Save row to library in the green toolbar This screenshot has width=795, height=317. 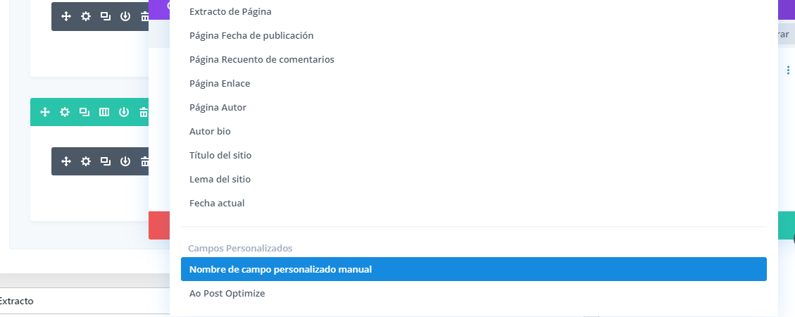[x=124, y=112]
